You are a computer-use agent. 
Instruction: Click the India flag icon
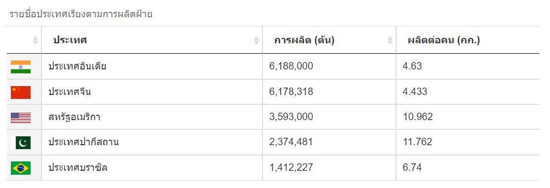pyautogui.click(x=21, y=67)
